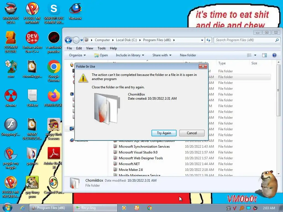Viewport: 283px width, 212px height.
Task: Select the Microsoft Synchronization Services folder
Action: 144,147
